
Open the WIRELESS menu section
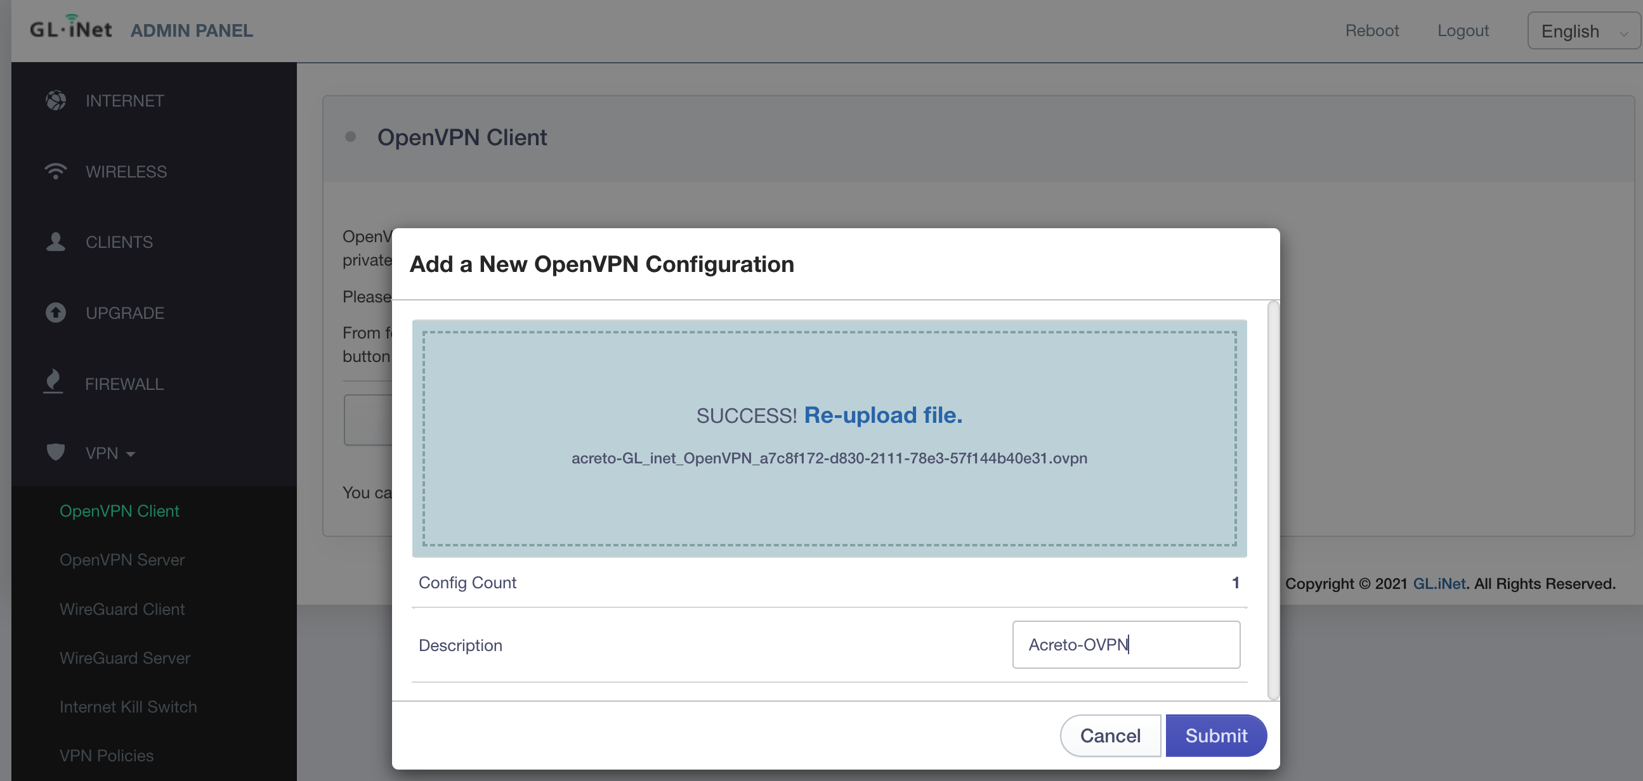[x=126, y=172]
